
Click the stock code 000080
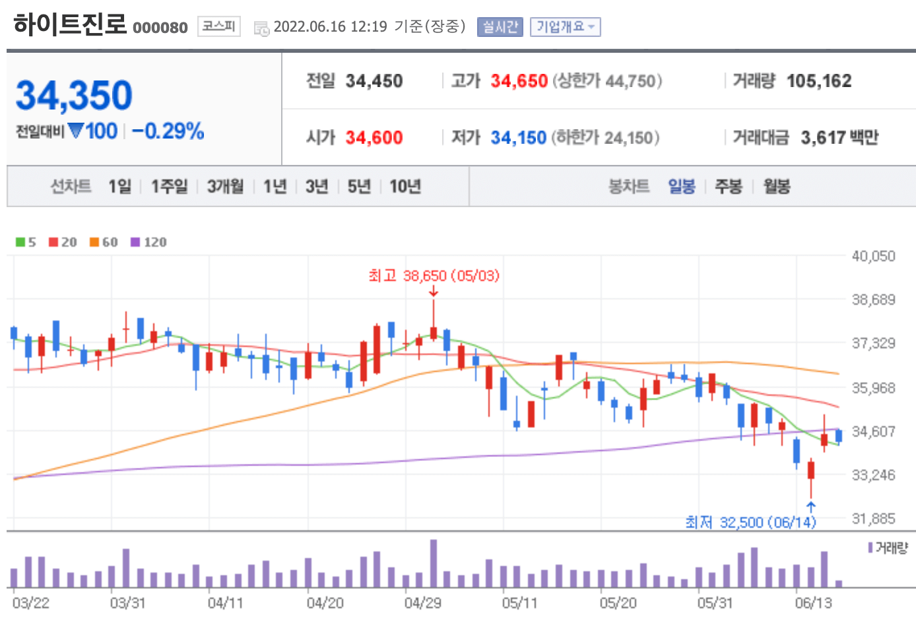tap(160, 28)
